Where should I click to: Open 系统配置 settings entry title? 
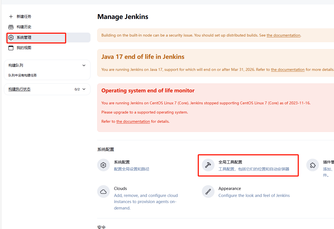pos(122,162)
